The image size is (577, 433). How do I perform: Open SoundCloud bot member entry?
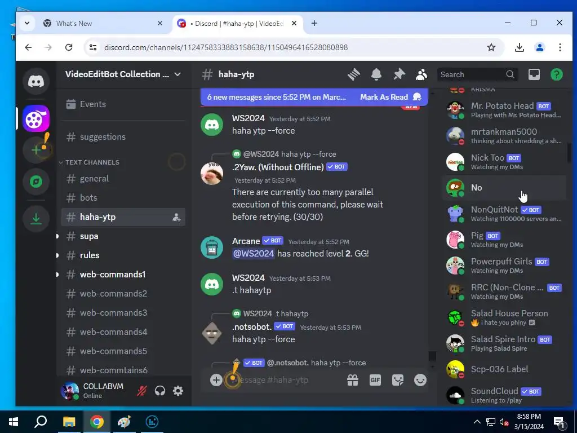tap(504, 395)
